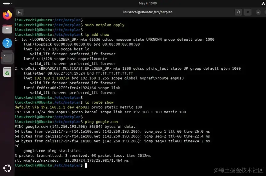Click 'link/loopback 00:00:00:00:00:00' line
The height and width of the screenshot is (176, 266).
(82, 44)
